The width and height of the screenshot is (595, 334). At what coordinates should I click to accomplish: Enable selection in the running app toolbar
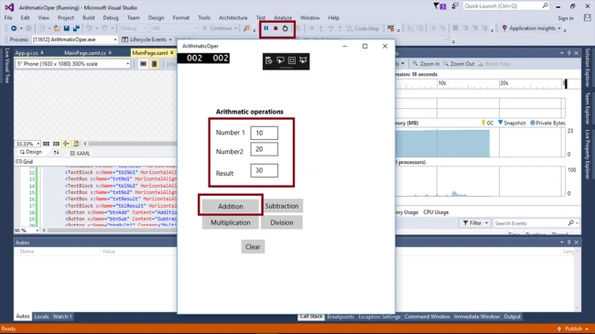coord(280,60)
